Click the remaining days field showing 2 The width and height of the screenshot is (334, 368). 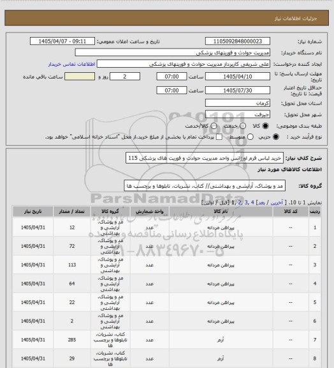[x=125, y=77]
